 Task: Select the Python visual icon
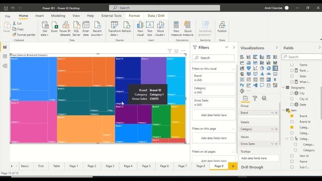pos(242,85)
